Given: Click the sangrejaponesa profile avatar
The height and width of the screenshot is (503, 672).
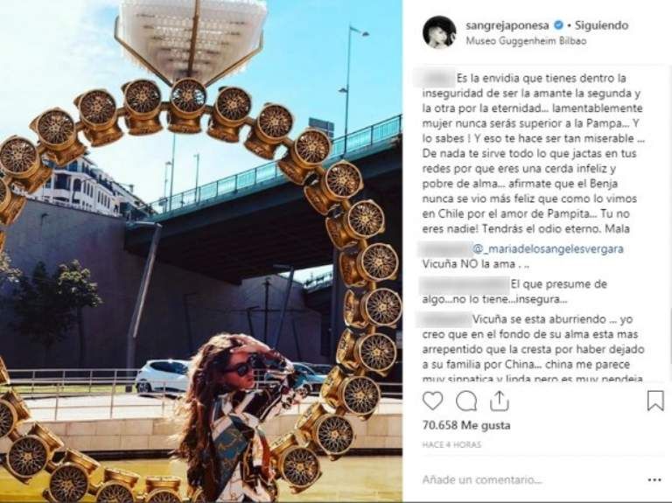Looking at the screenshot, I should pyautogui.click(x=438, y=32).
